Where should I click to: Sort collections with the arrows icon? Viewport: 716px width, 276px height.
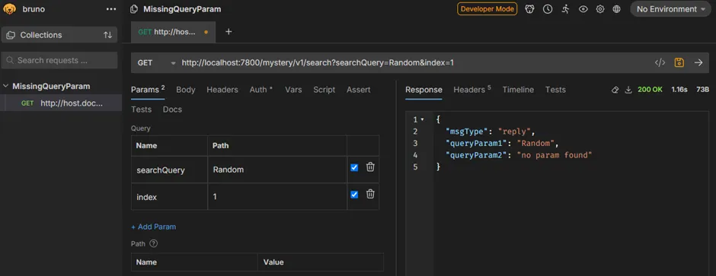coord(107,35)
